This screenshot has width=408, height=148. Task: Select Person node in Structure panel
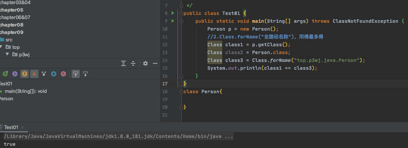coord(6,99)
